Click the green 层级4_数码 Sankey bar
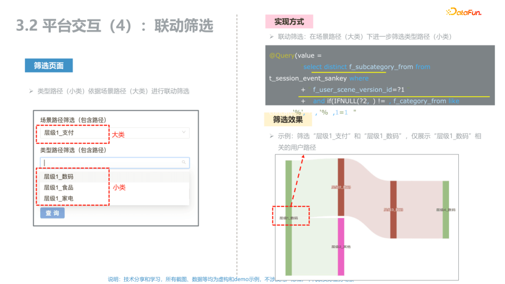 446,210
